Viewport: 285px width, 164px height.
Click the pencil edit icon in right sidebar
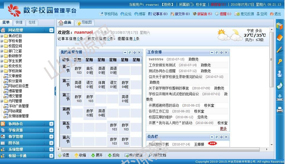coord(279,49)
